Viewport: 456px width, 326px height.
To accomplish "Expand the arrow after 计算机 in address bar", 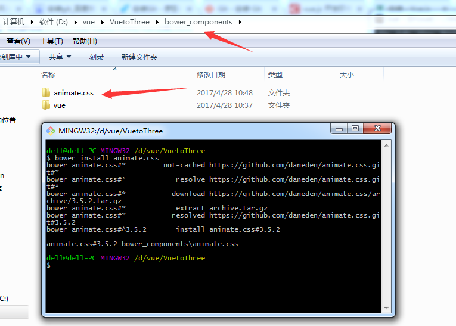I will [32, 22].
